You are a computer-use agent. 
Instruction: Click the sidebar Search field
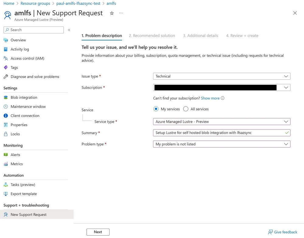pos(33,30)
